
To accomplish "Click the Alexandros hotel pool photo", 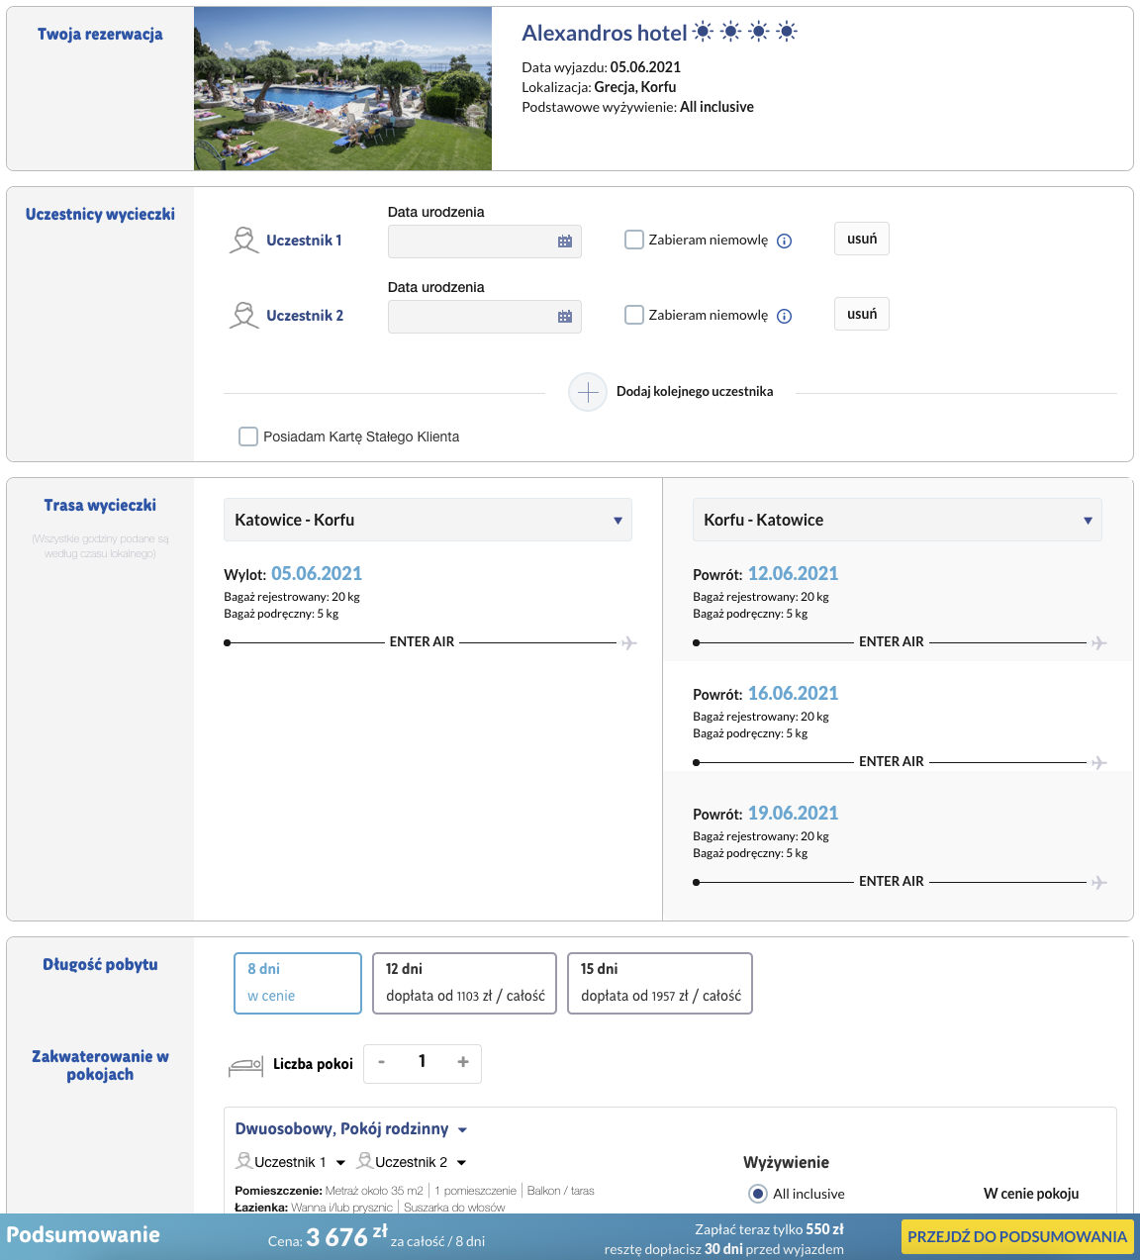I will point(342,89).
